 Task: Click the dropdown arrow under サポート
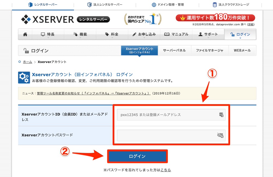(208, 38)
